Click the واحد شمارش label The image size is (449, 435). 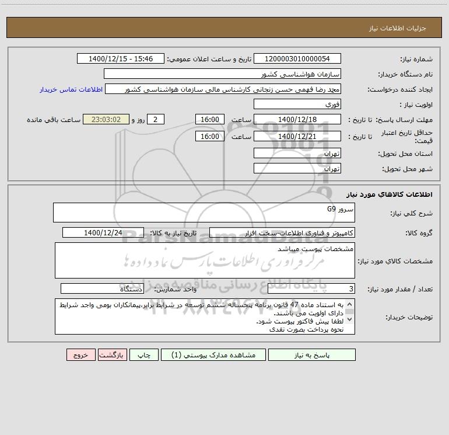176,289
